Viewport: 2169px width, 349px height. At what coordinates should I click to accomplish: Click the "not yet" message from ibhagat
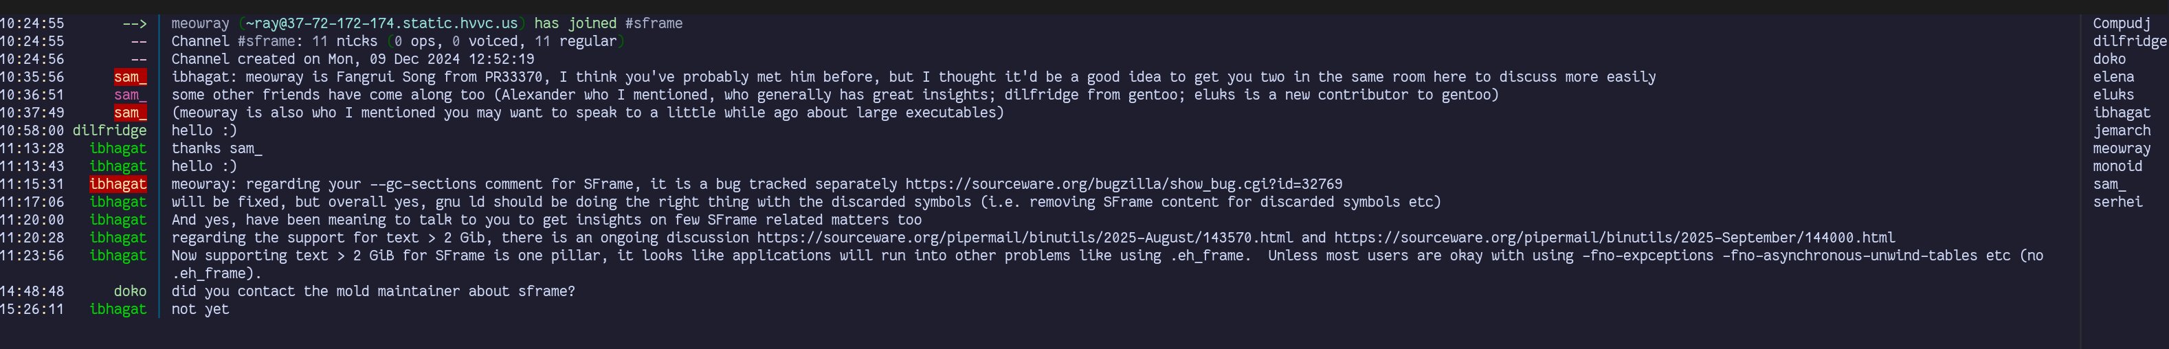pos(201,309)
